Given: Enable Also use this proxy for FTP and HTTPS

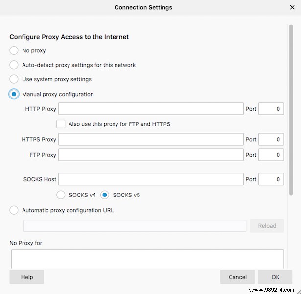Looking at the screenshot, I should [x=61, y=124].
